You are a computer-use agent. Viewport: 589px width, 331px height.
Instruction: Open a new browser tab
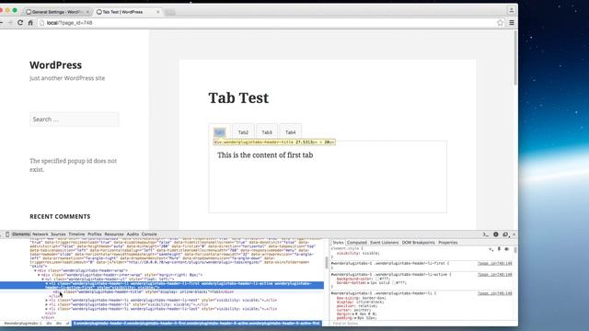(169, 12)
